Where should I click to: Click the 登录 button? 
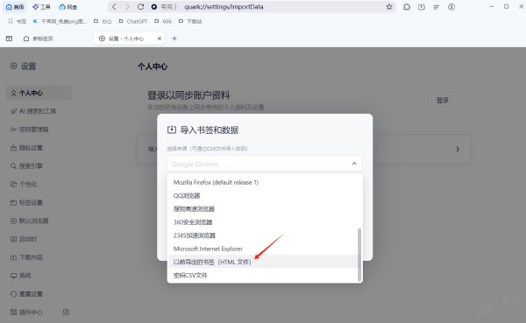click(442, 100)
